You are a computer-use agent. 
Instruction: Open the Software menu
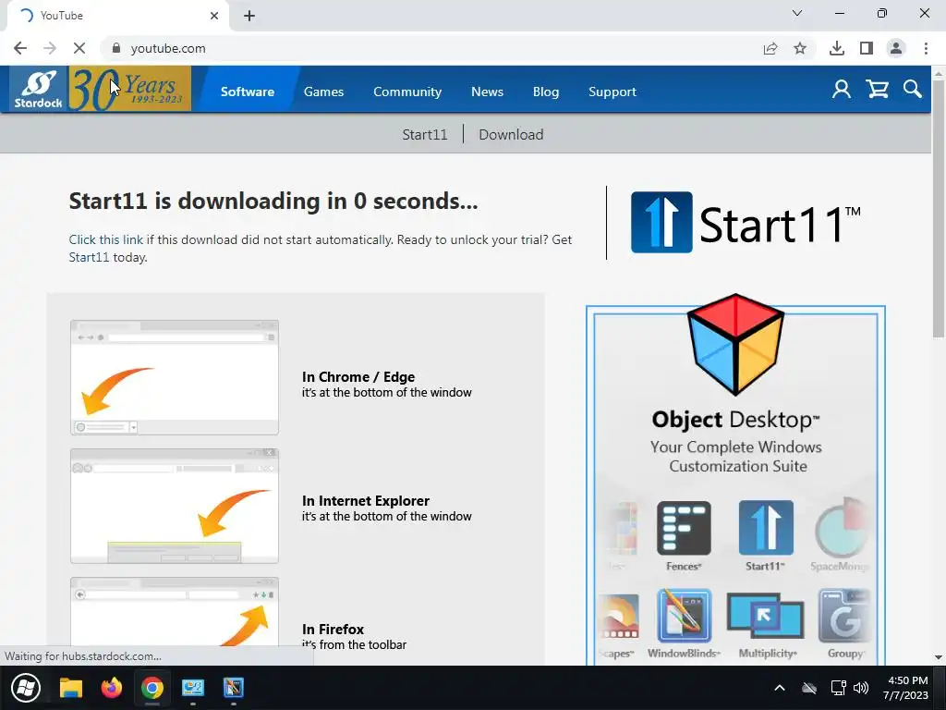(x=248, y=92)
